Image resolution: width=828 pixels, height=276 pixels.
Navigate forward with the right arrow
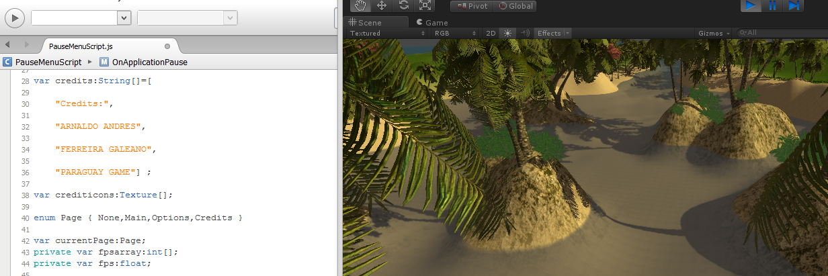coord(27,44)
